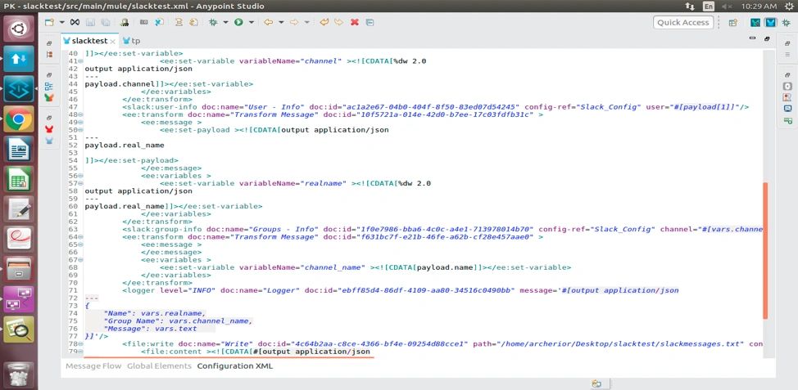Collapse the code fold at line 67
Viewport: 798px width, 390px height.
(80, 259)
